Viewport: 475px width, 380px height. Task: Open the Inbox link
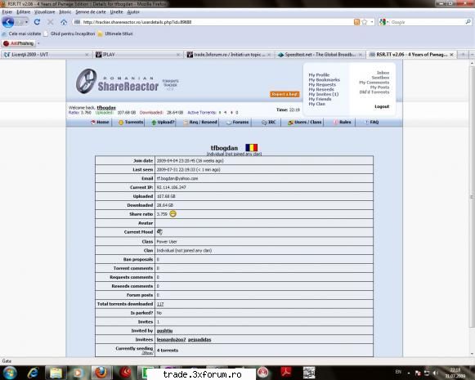(383, 73)
